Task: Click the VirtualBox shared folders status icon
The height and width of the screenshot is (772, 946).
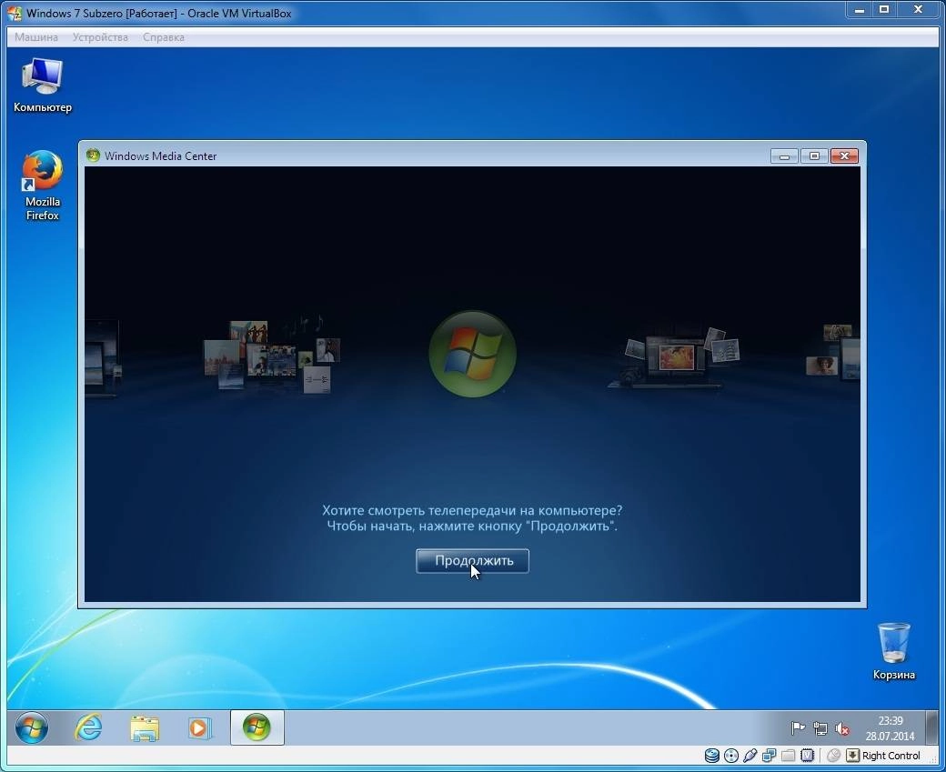Action: click(788, 756)
